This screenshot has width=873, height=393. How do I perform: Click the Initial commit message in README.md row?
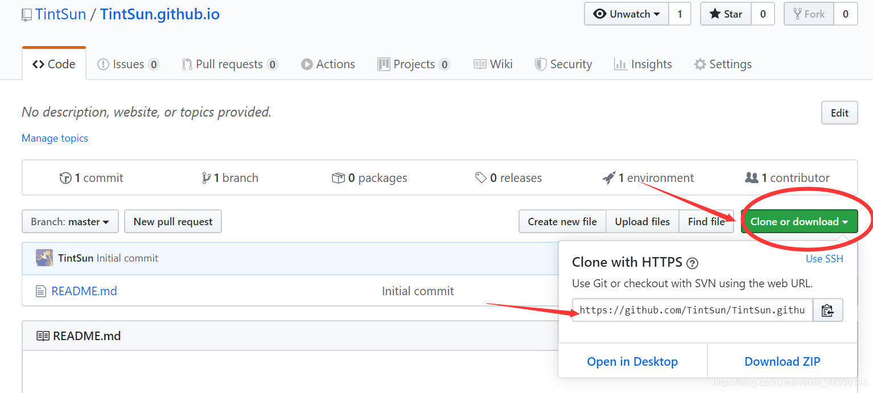pyautogui.click(x=418, y=291)
